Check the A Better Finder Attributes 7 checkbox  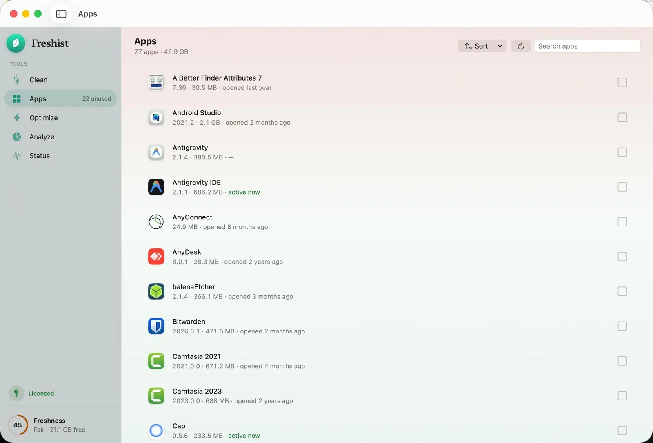pos(622,83)
